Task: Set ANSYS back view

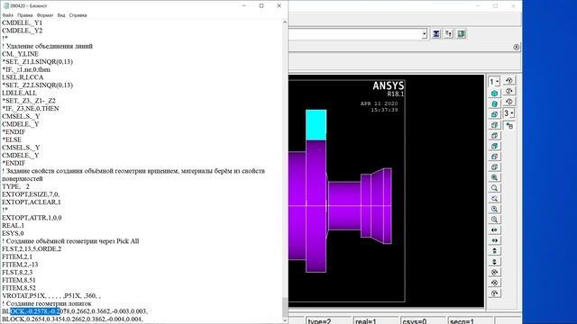Action: [494, 146]
